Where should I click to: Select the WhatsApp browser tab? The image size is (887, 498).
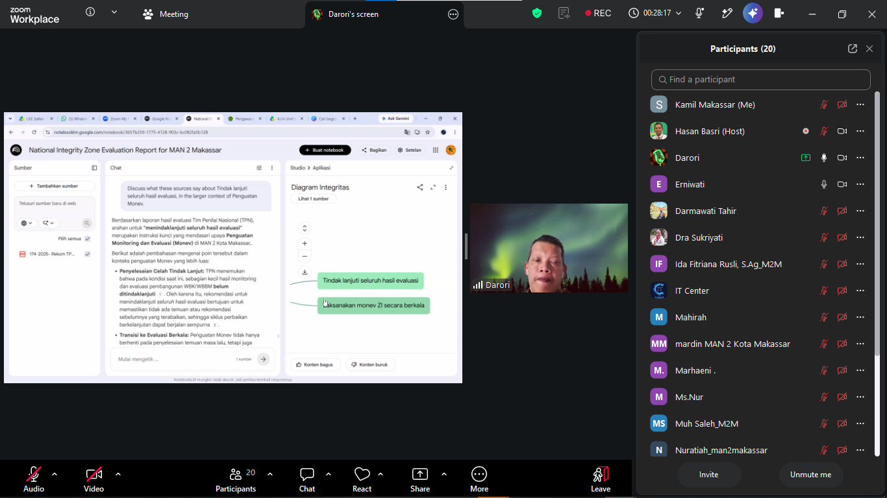click(77, 119)
